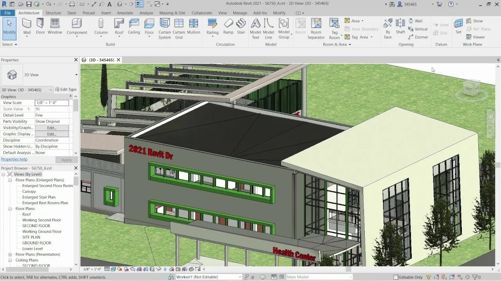Choose the Model Line tool
501x281 pixels.
coord(269,29)
